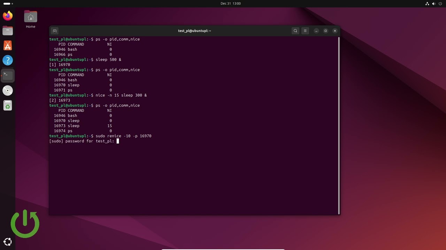Open Help from the dock

(x=8, y=60)
